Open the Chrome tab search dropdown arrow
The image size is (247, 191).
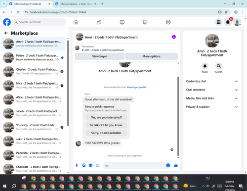click(x=4, y=4)
